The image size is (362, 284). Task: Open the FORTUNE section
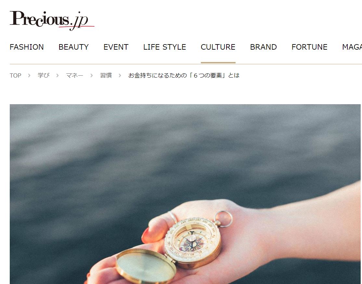[x=309, y=47]
